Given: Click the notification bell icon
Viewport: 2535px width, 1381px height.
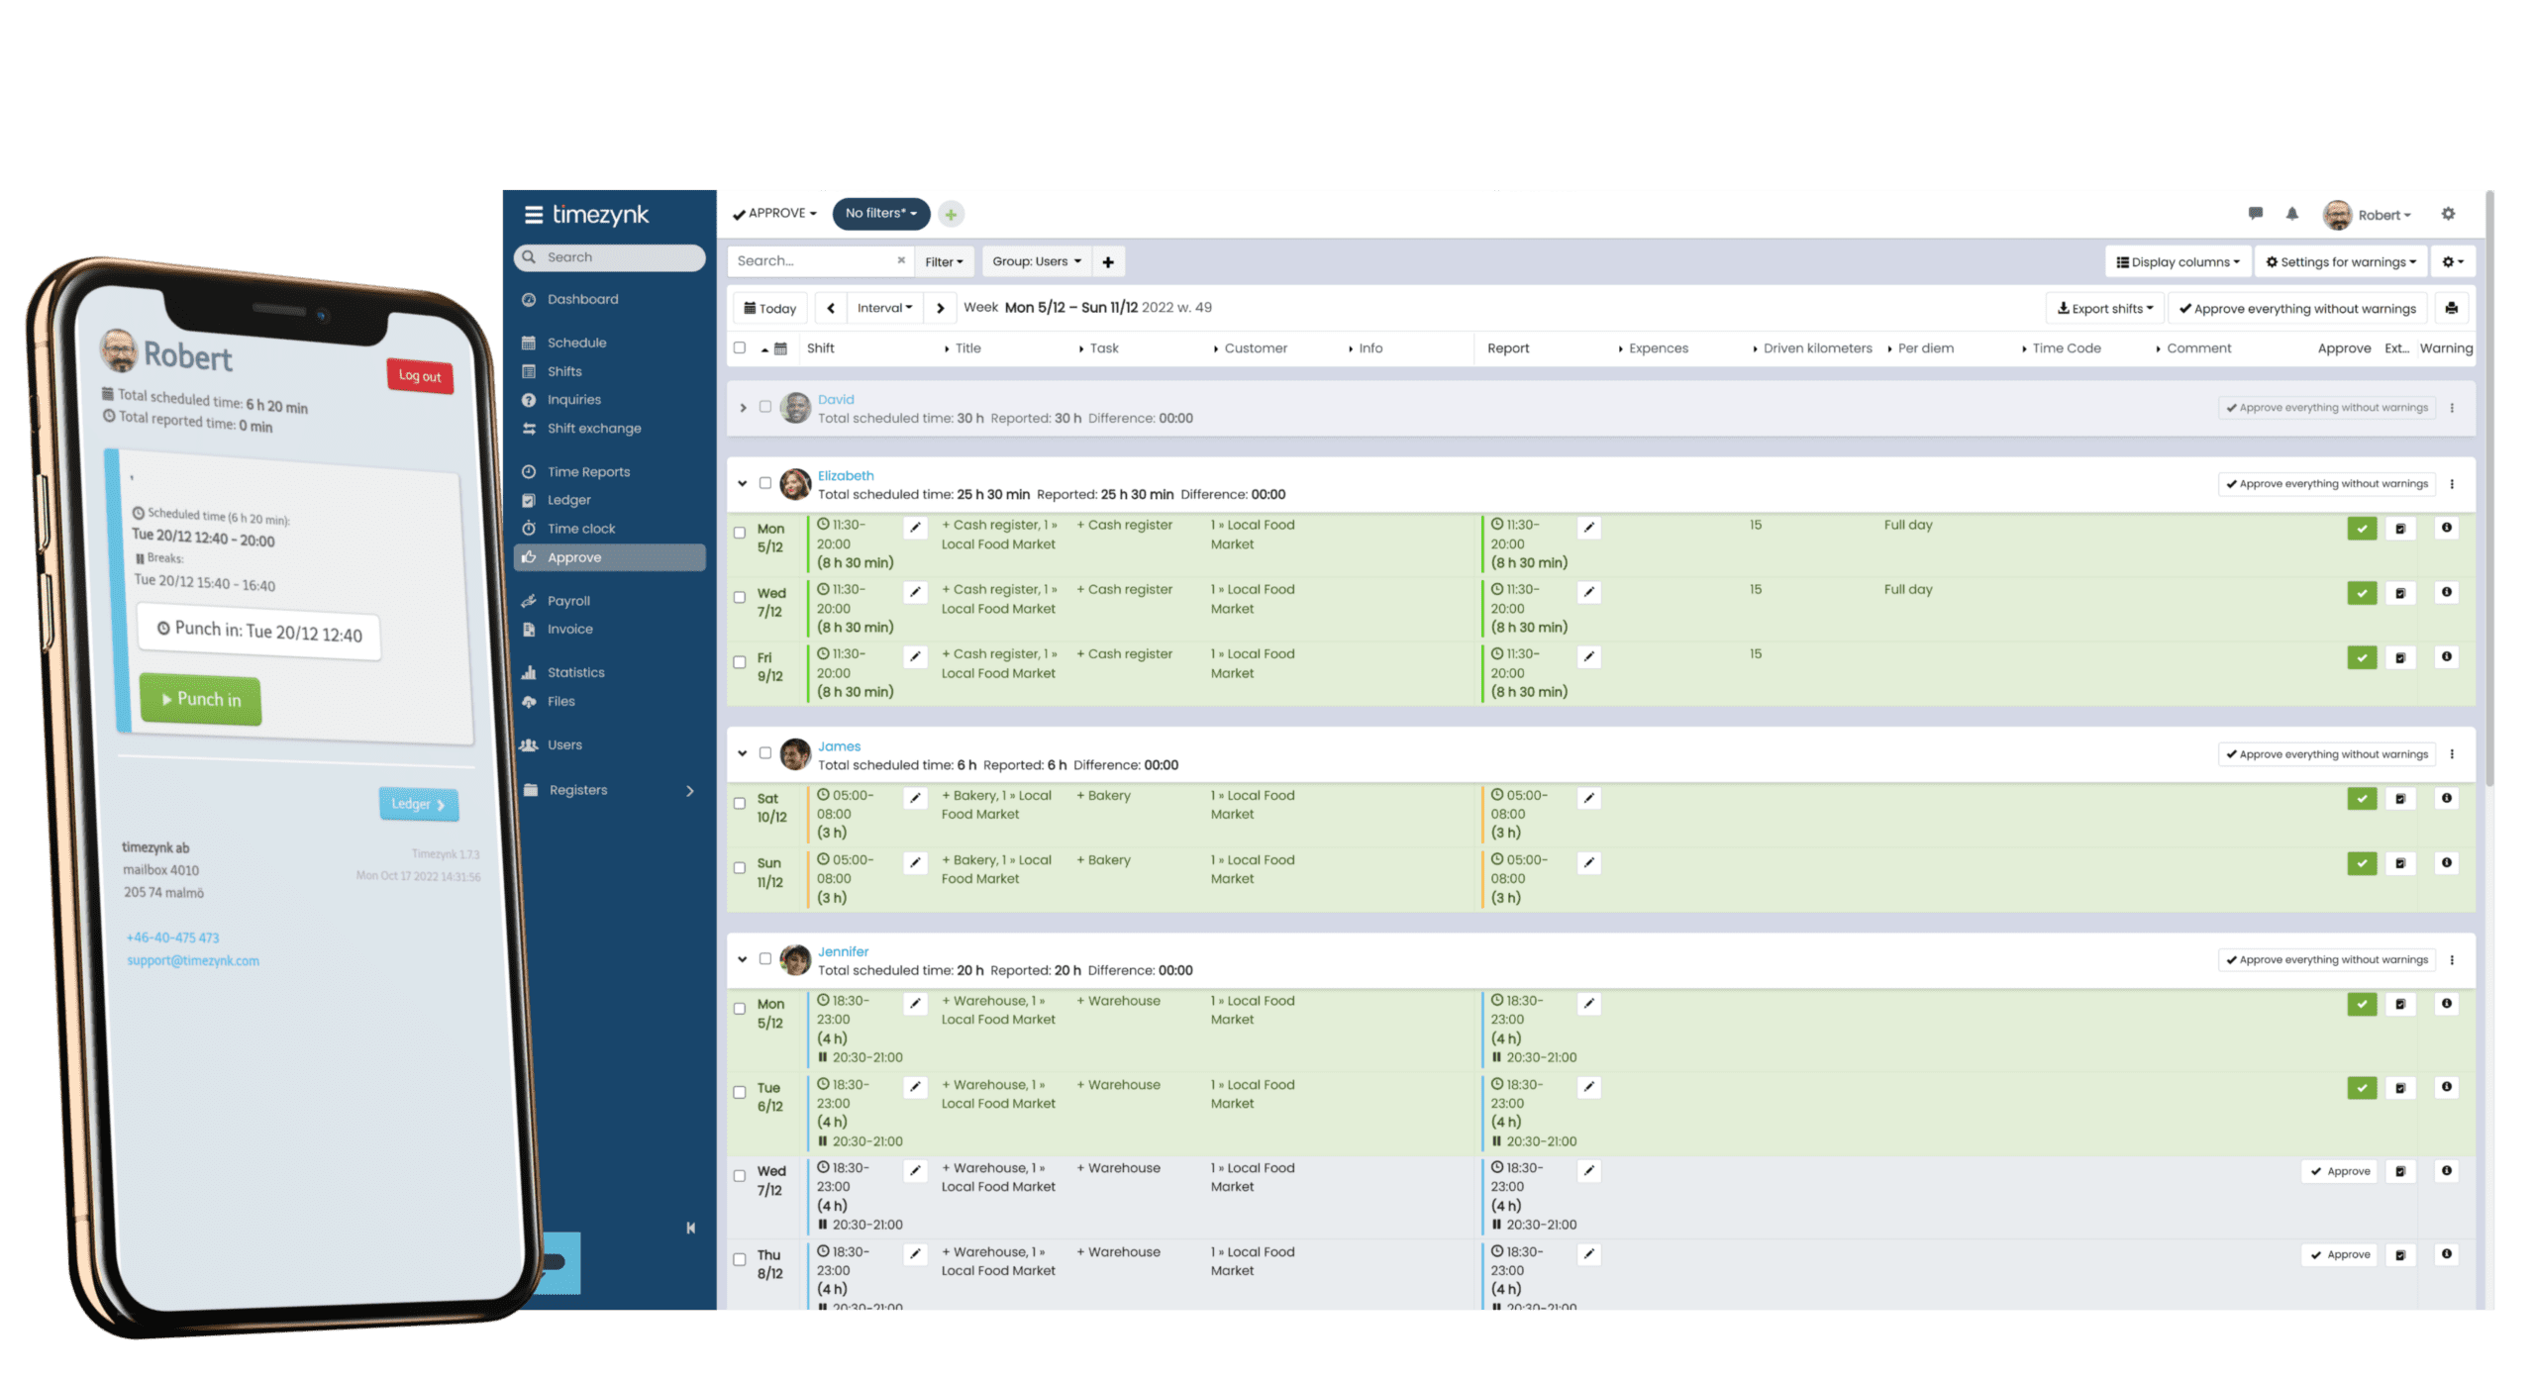Looking at the screenshot, I should tap(2291, 214).
